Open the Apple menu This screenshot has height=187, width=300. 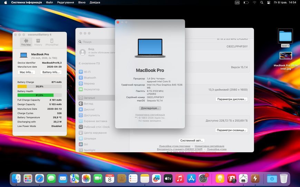6,2
